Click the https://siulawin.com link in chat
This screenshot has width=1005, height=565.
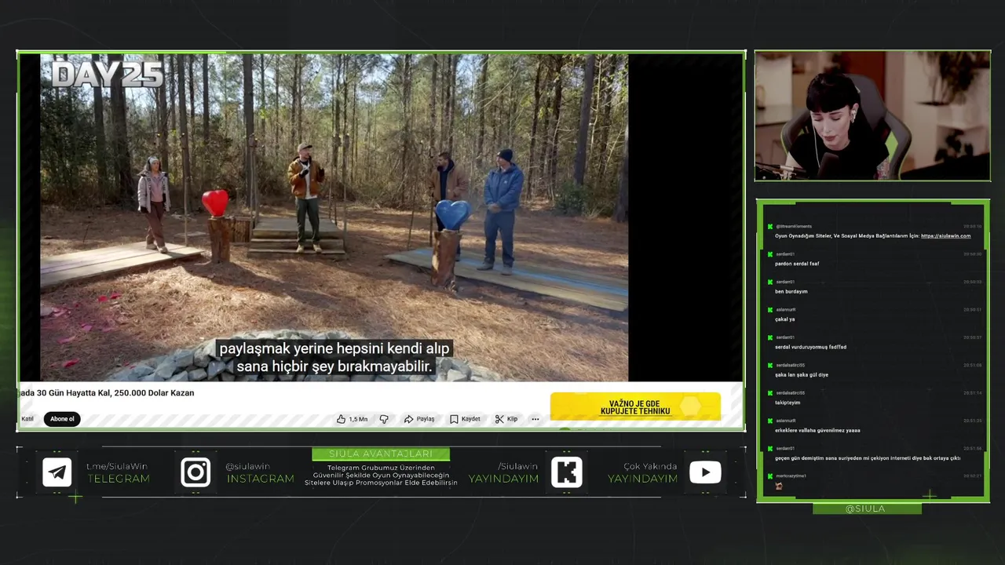point(945,235)
